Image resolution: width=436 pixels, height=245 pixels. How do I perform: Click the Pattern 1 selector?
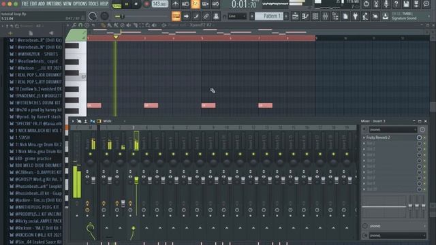tap(269, 16)
